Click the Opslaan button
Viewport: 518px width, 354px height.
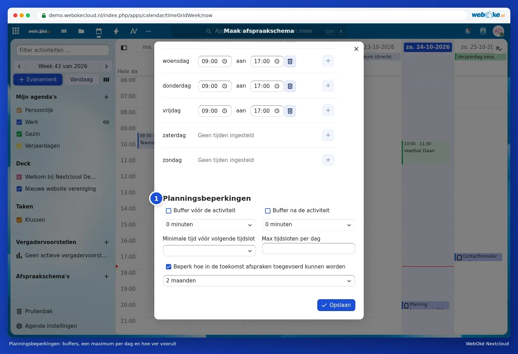[x=336, y=305]
